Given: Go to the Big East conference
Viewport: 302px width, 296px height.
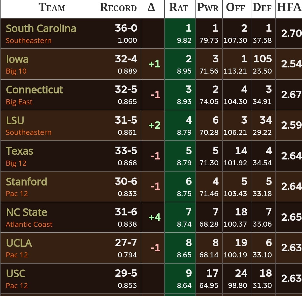Looking at the screenshot, I should [x=19, y=102].
